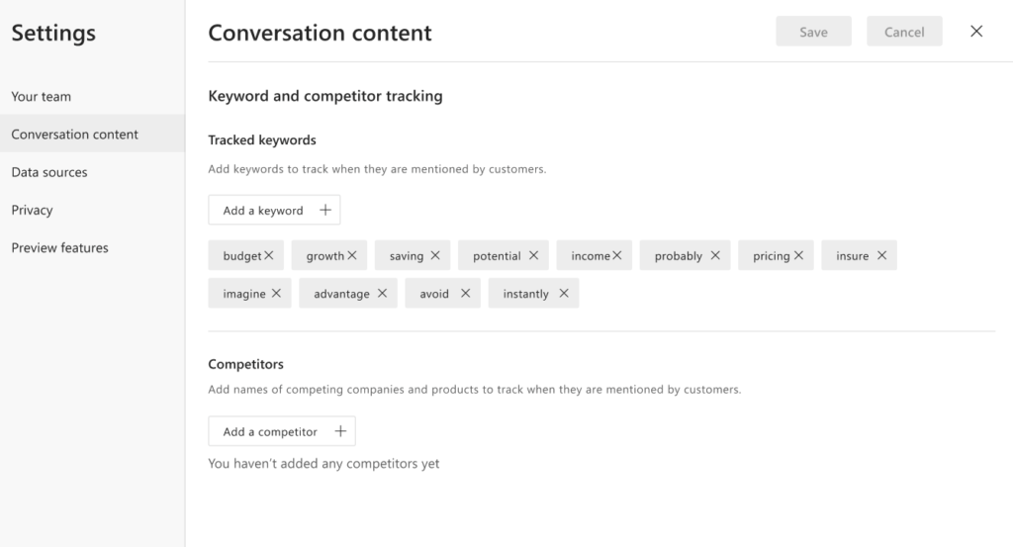Switch to Data sources settings
Screen dimensions: 1013x547
(x=49, y=172)
